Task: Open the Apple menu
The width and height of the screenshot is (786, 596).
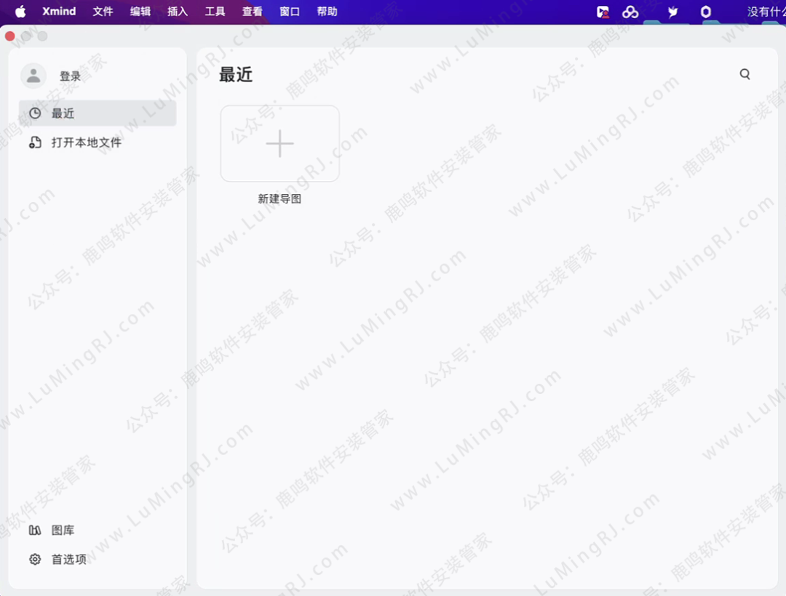Action: (20, 12)
